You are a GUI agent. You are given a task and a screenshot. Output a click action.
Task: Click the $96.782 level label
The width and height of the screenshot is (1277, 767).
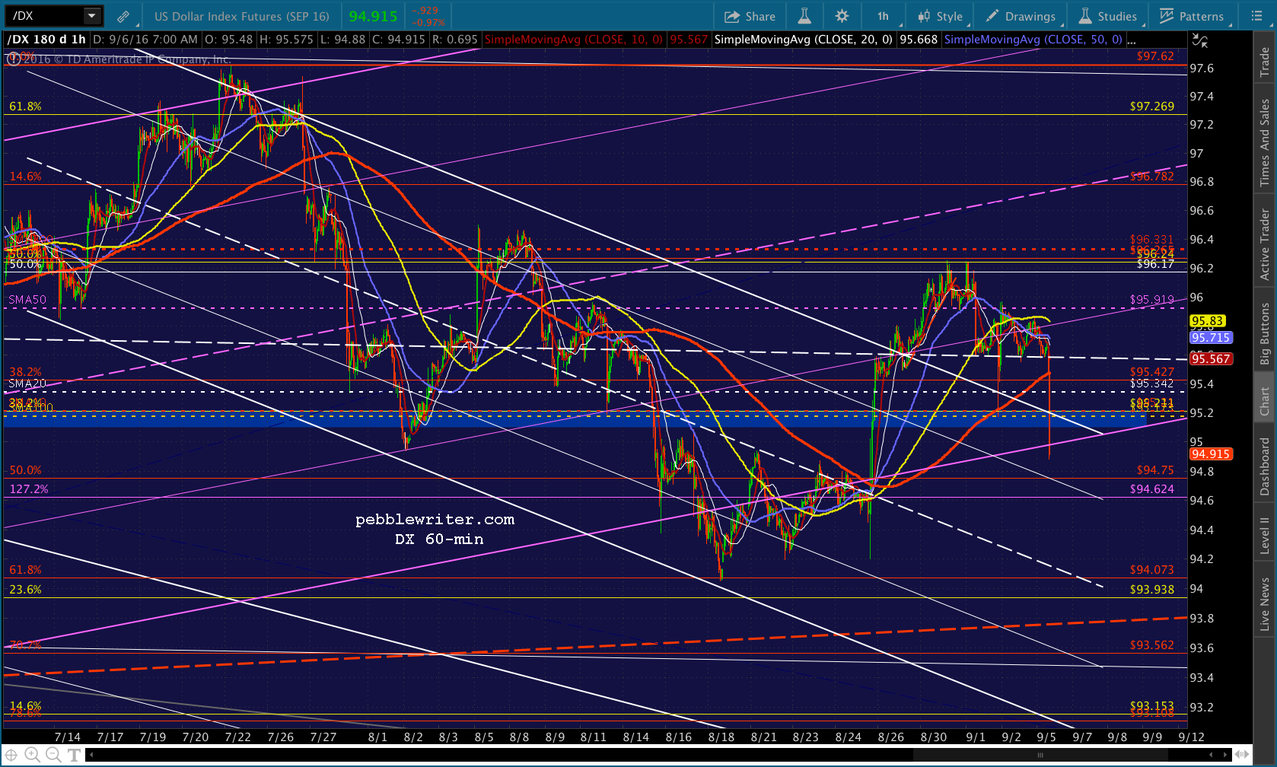[1152, 177]
